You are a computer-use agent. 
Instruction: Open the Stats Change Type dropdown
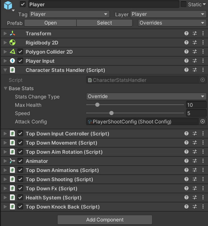tap(146, 96)
